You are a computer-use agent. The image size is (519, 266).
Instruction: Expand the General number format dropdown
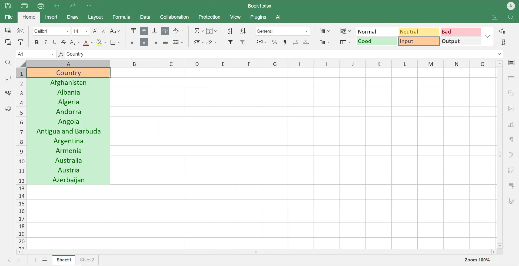coord(307,31)
